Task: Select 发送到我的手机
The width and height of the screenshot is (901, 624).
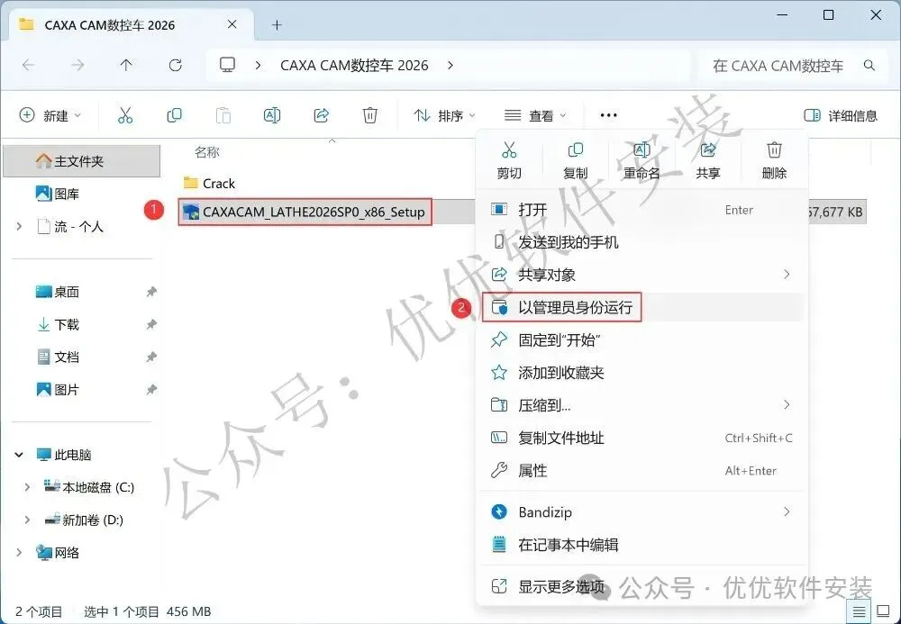Action: coord(642,241)
